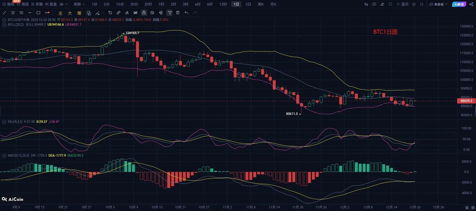The image size is (476, 211).
Task: Activate the 筹 chip distribution shortcut
Action: coord(79,13)
